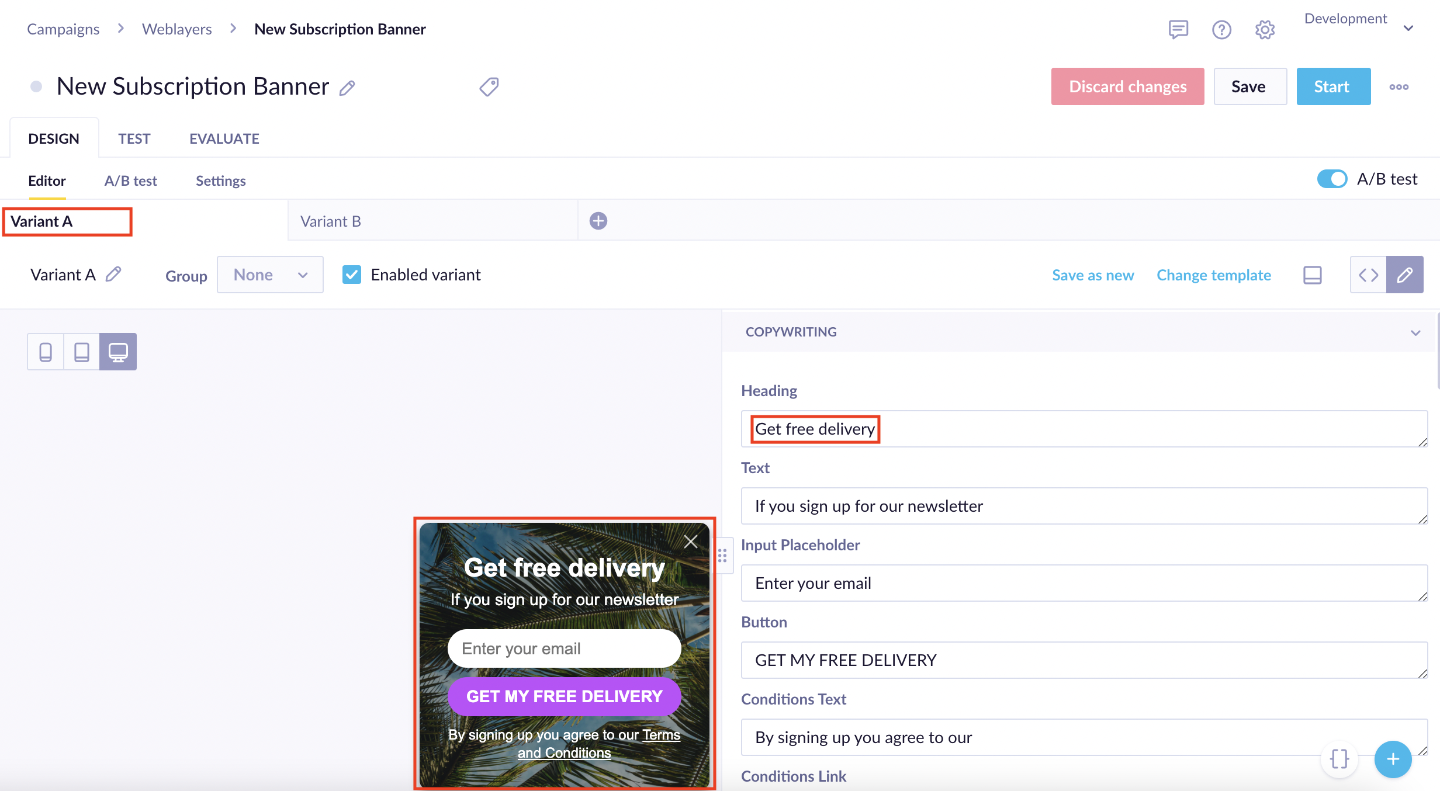The width and height of the screenshot is (1440, 791).
Task: Open the HTML code view
Action: pyautogui.click(x=1367, y=275)
